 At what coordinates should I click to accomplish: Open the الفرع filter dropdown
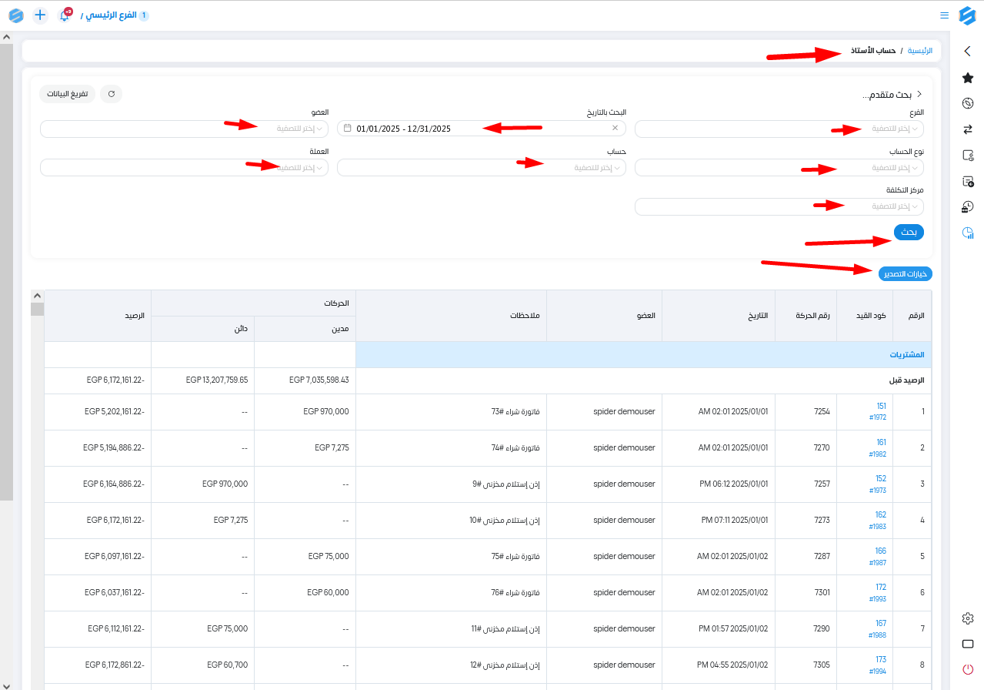[779, 129]
